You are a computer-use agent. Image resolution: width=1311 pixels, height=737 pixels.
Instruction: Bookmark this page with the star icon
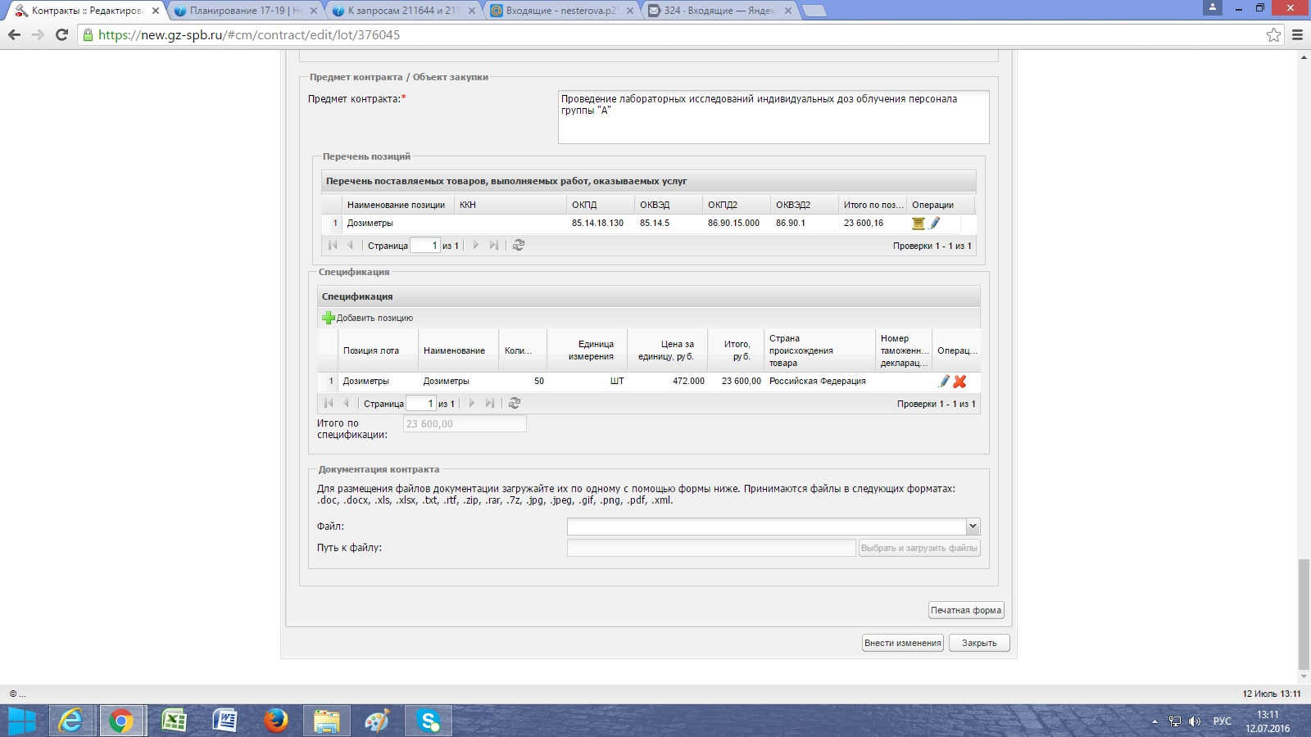(1273, 35)
